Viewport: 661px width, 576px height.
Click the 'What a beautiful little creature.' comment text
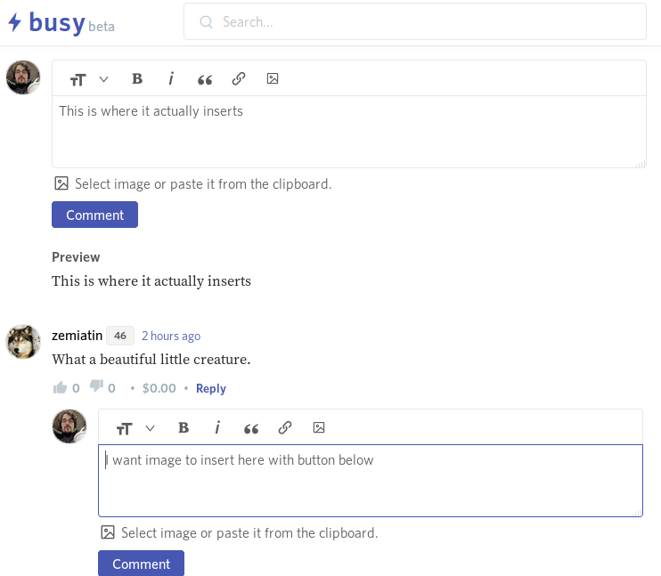pyautogui.click(x=151, y=360)
